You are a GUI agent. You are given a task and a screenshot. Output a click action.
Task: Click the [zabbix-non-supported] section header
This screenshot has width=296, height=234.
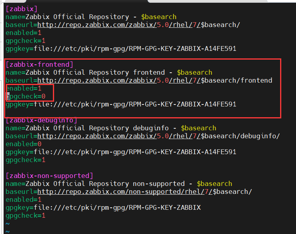pyautogui.click(x=49, y=176)
